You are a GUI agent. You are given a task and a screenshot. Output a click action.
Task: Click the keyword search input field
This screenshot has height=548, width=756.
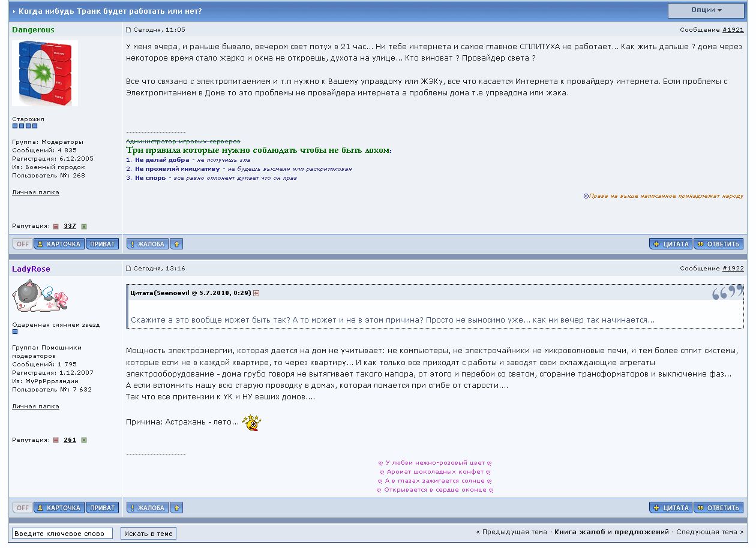(x=62, y=534)
